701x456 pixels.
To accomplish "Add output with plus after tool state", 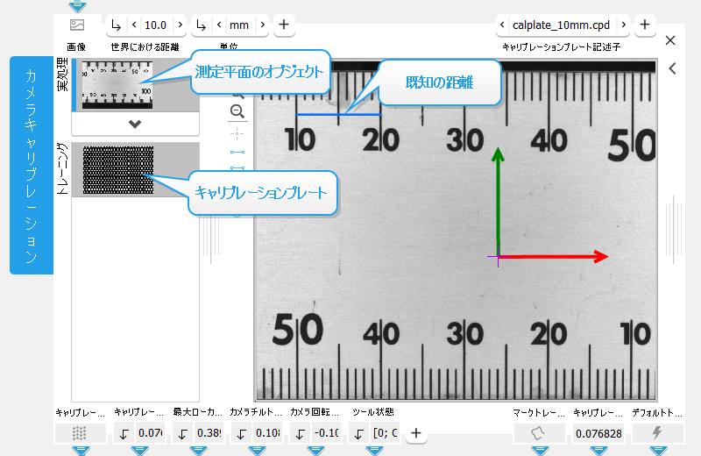I will 417,432.
